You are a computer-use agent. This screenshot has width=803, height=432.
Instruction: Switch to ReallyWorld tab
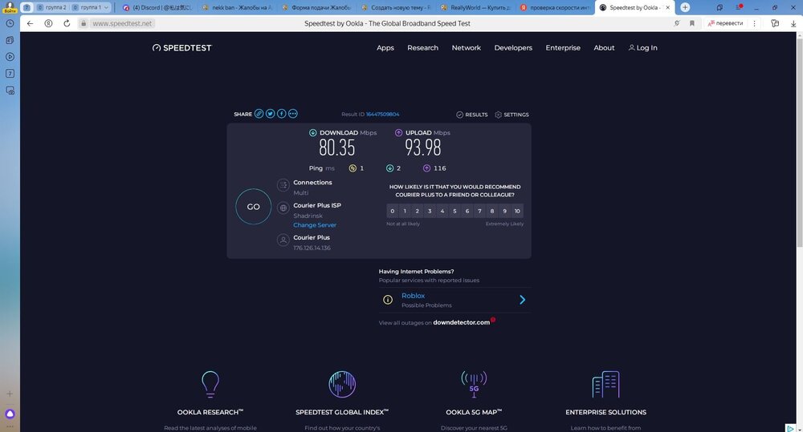pyautogui.click(x=475, y=8)
